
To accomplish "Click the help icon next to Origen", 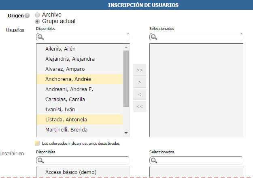I will coord(27,16).
